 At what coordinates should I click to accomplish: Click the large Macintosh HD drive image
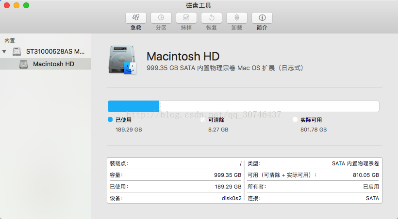click(123, 59)
